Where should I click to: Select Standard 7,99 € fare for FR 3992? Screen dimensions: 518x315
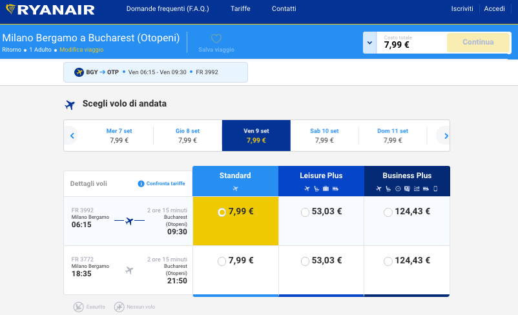click(x=222, y=212)
